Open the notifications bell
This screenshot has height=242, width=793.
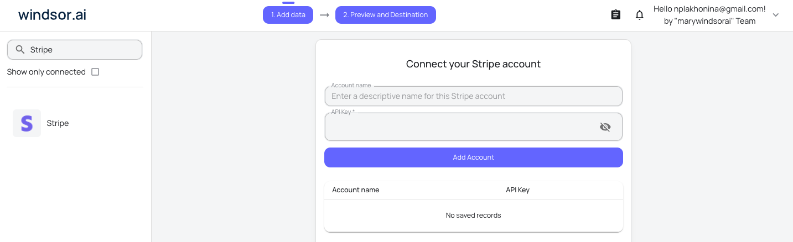[640, 15]
